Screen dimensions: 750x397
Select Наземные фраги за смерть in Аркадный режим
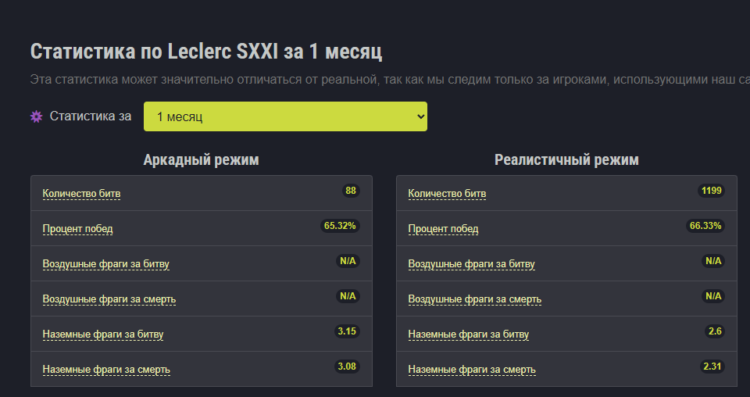(x=105, y=370)
